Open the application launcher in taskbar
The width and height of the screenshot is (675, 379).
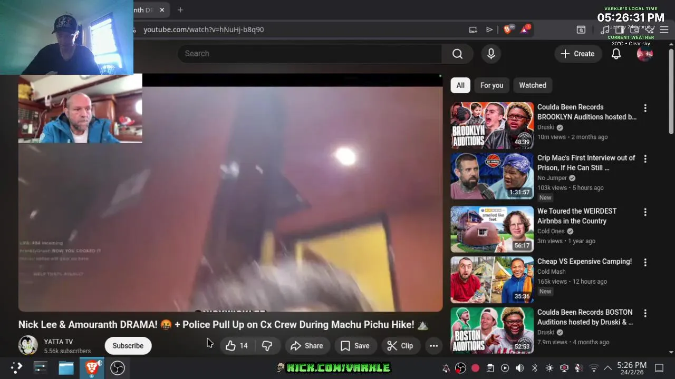point(17,367)
